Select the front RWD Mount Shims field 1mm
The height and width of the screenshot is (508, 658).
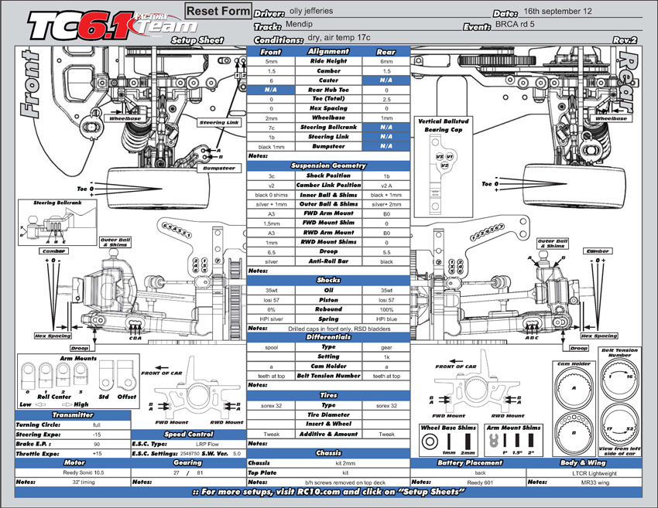(x=271, y=243)
